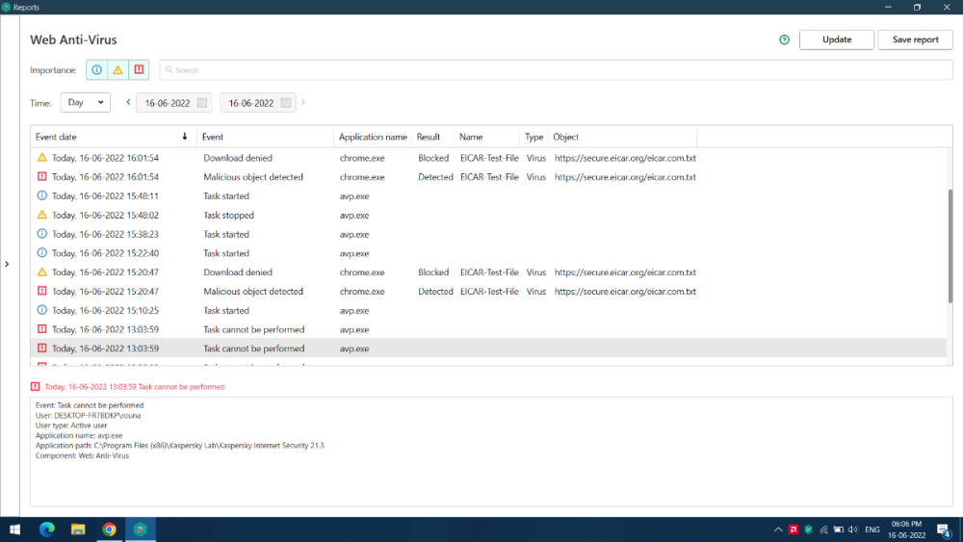Click eicar.com.txt URL in 16:01:54 Detected row
This screenshot has height=542, width=963.
point(625,177)
